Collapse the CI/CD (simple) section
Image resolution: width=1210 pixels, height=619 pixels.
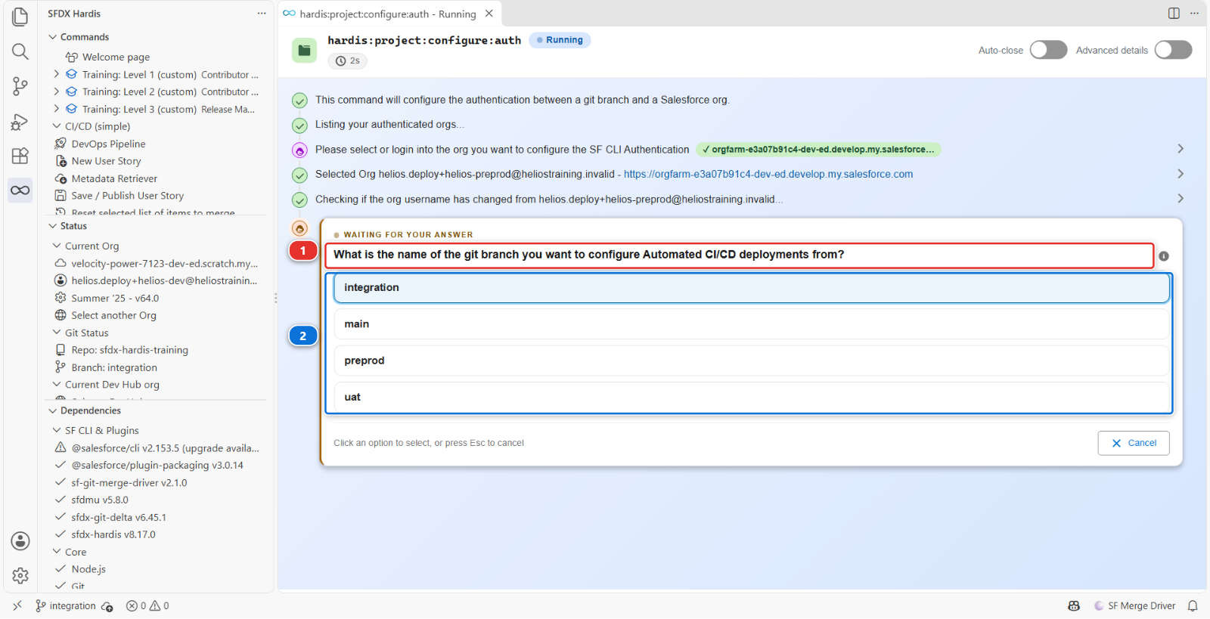(x=57, y=126)
